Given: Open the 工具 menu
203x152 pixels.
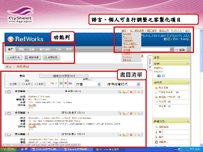Looking at the screenshot, I should (58, 49).
